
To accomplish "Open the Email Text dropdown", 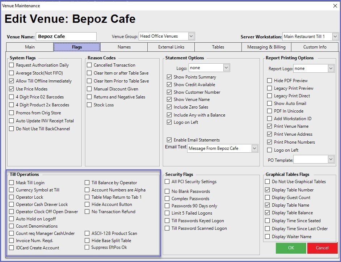I will (254, 148).
